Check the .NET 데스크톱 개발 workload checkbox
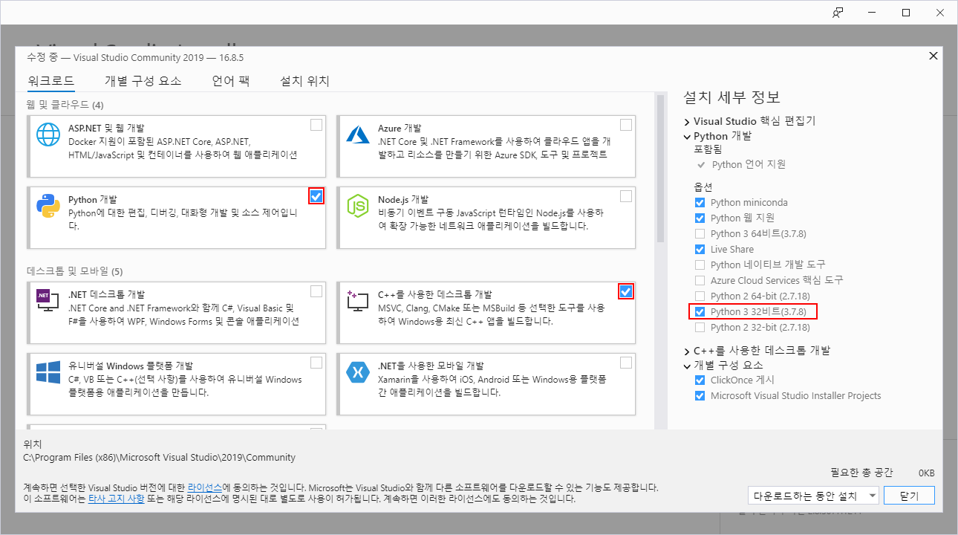Image resolution: width=958 pixels, height=535 pixels. 316,291
